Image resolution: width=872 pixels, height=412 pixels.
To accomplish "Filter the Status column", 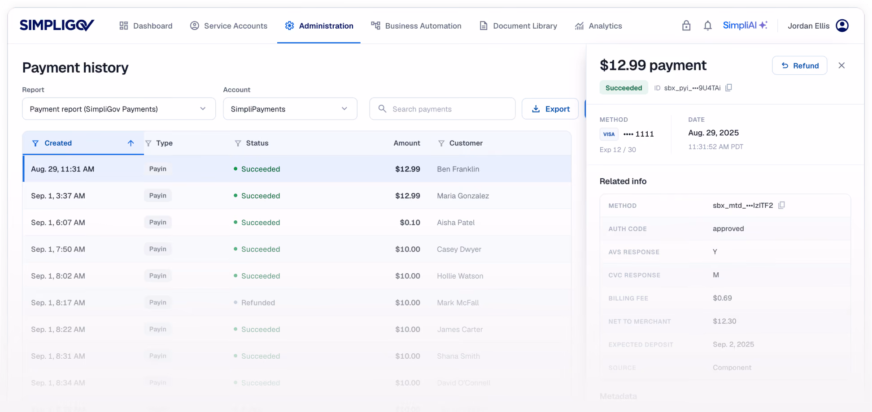I will coord(238,143).
